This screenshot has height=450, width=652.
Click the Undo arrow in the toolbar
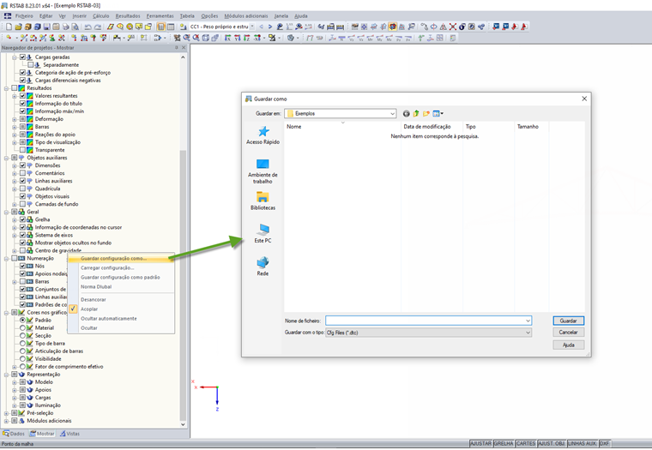tap(88, 27)
